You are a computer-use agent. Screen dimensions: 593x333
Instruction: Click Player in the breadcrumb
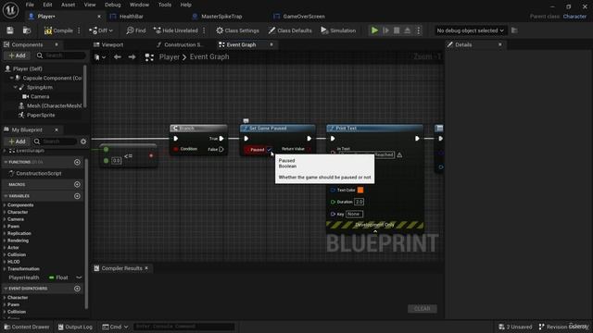tap(169, 57)
